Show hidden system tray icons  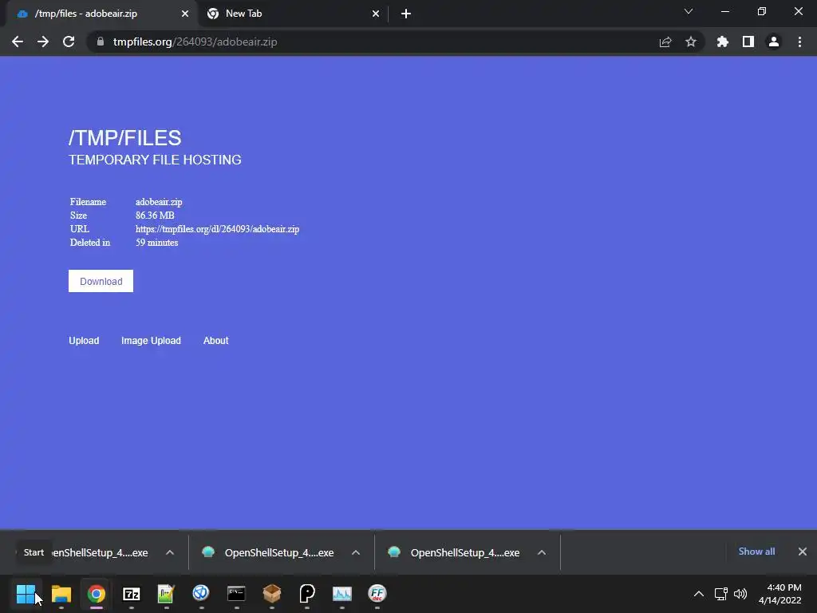tap(699, 594)
